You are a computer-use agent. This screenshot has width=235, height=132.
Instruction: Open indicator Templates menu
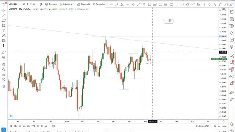click(99, 4)
